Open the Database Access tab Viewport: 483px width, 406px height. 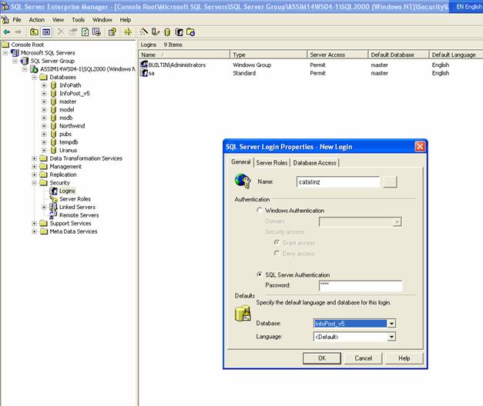[x=314, y=162]
